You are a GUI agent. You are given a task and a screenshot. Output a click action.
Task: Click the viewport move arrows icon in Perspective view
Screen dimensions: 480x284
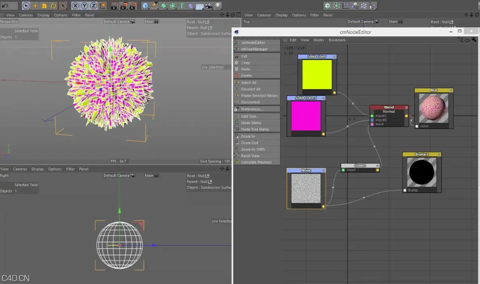tap(222, 15)
